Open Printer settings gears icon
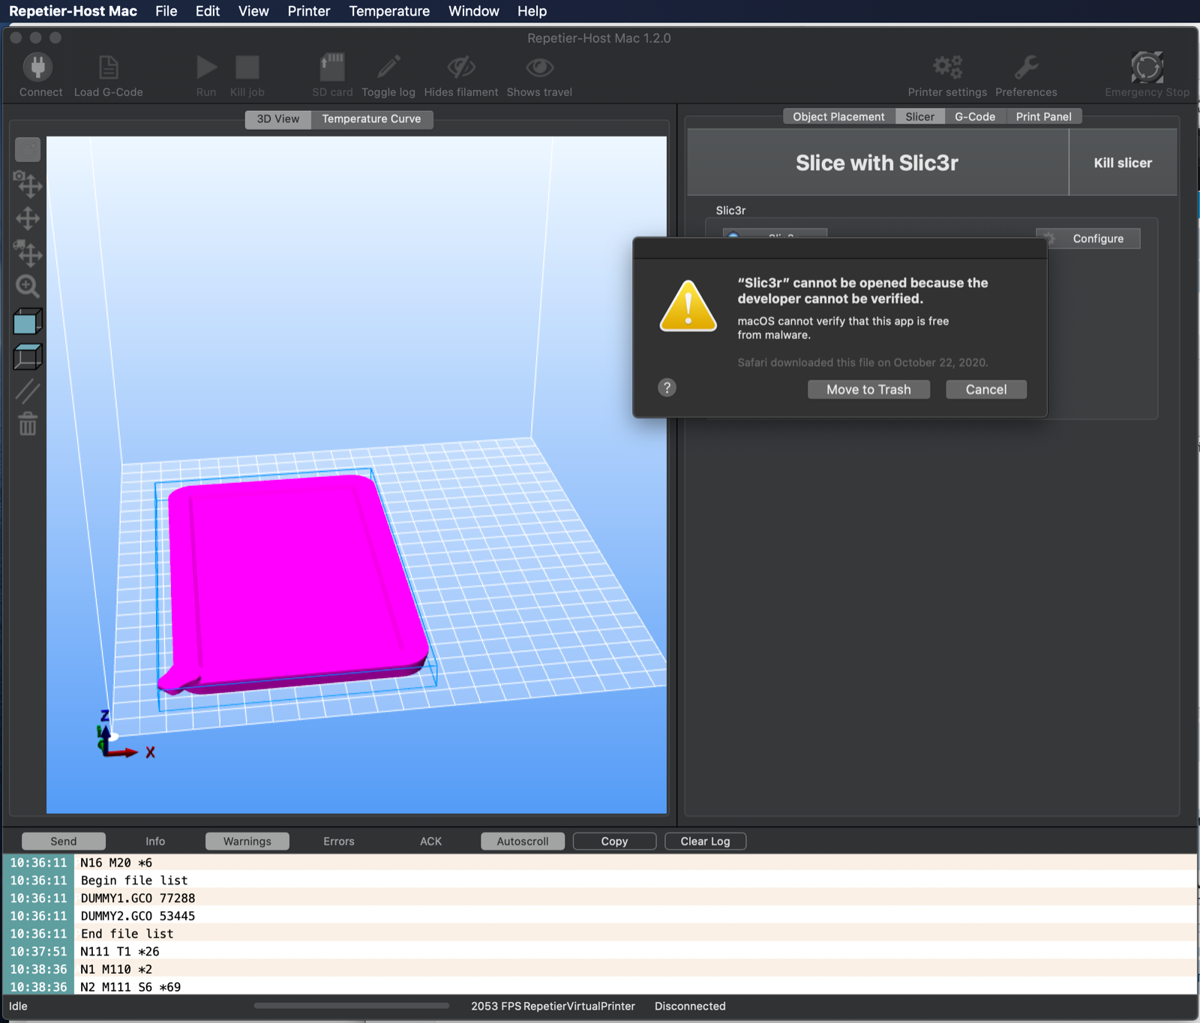The image size is (1200, 1023). pyautogui.click(x=947, y=67)
